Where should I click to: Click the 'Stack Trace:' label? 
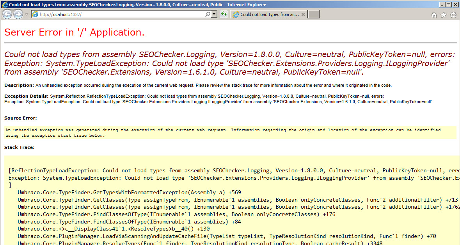20,147
